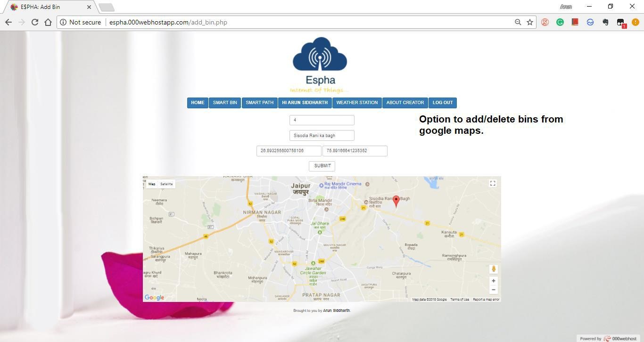Screen dimensions: 644x342
Task: Click the Raj Mandir Cinema map marker
Action: pyautogui.click(x=322, y=185)
